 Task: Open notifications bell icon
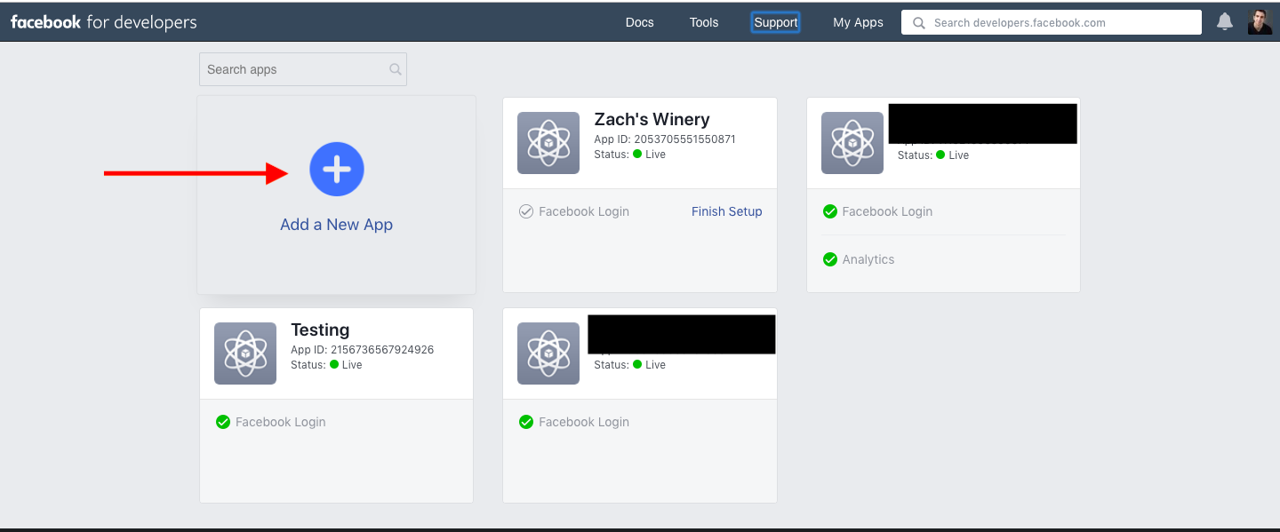point(1225,22)
